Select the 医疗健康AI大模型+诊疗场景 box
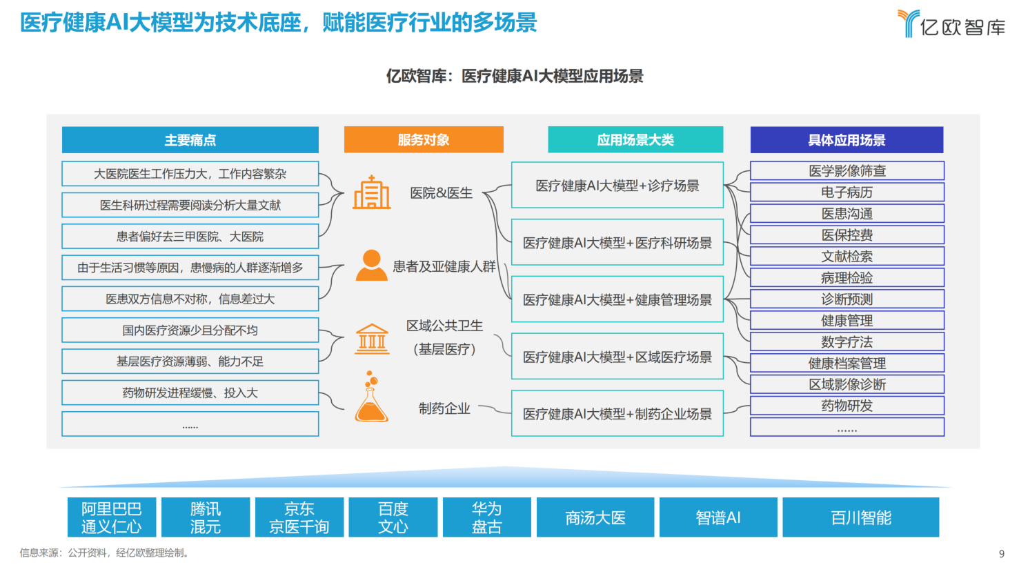The height and width of the screenshot is (565, 1019). point(617,184)
